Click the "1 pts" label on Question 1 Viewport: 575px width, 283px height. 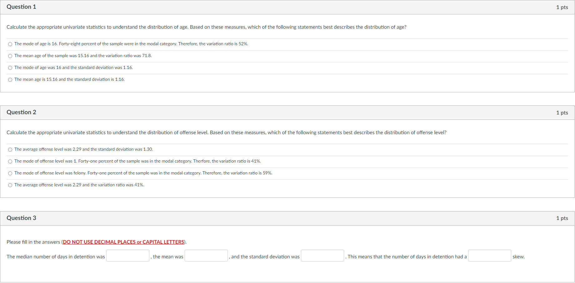tap(562, 7)
